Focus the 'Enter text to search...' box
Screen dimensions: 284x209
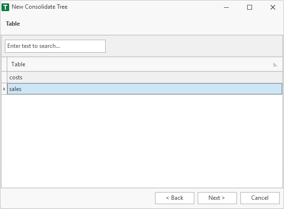pyautogui.click(x=55, y=46)
